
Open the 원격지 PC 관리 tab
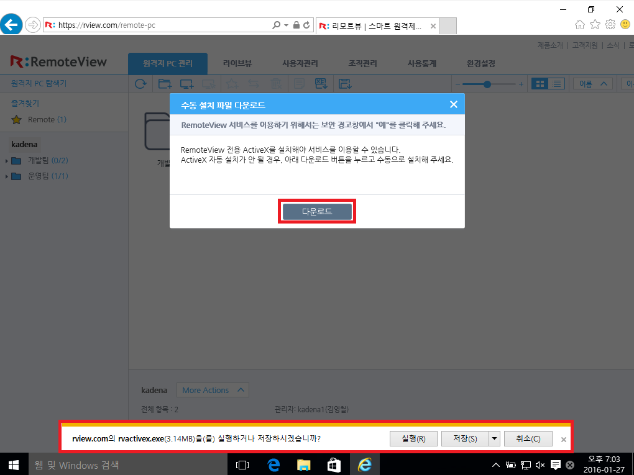click(x=168, y=64)
